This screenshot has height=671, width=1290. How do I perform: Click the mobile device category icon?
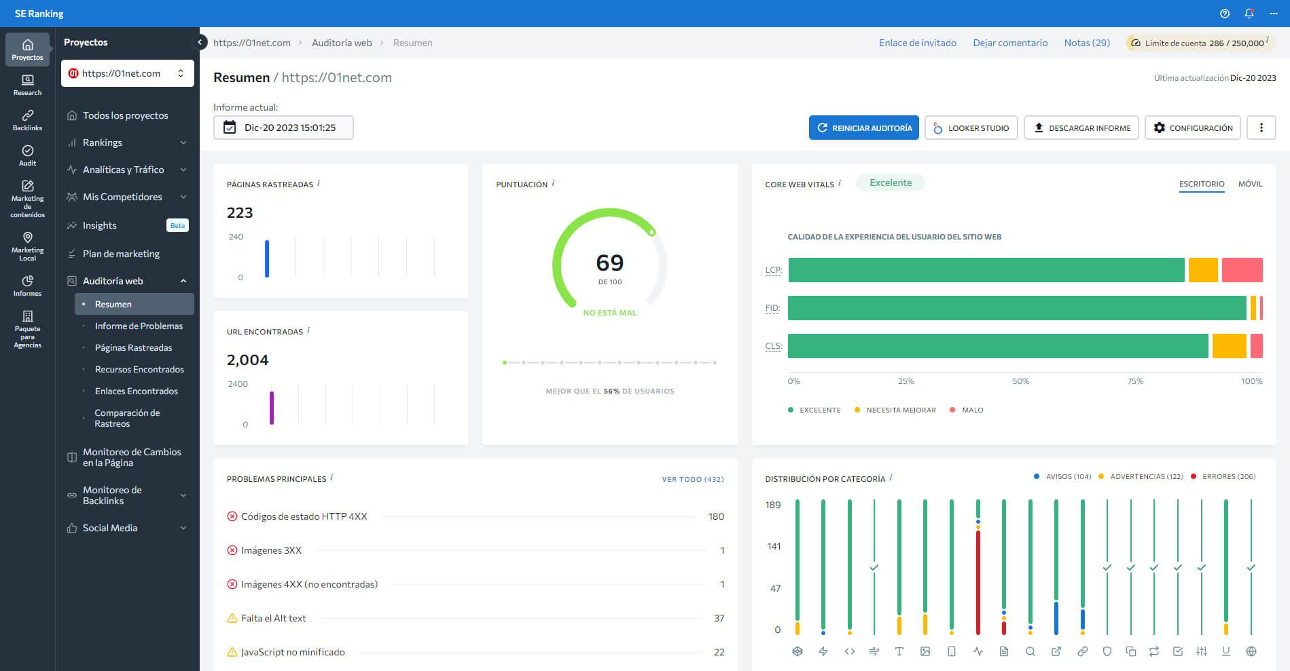[952, 651]
